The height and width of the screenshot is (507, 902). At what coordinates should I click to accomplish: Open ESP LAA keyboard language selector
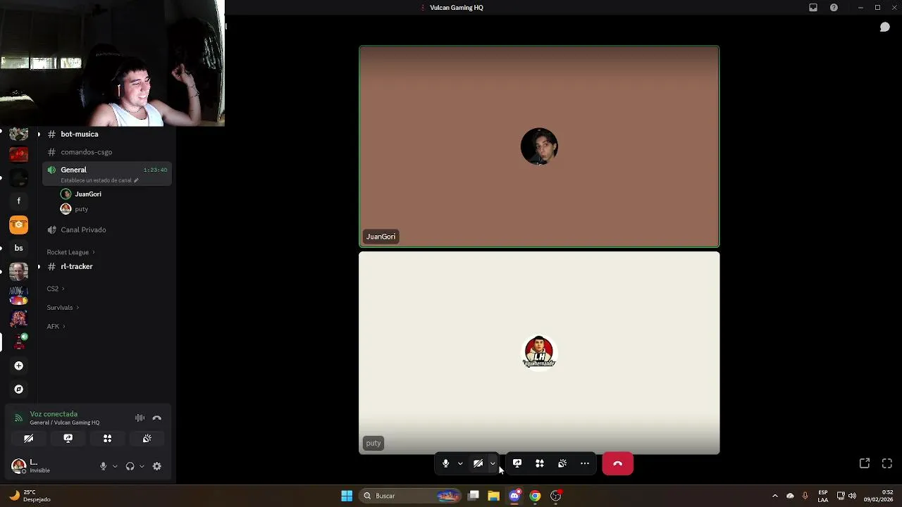point(823,496)
